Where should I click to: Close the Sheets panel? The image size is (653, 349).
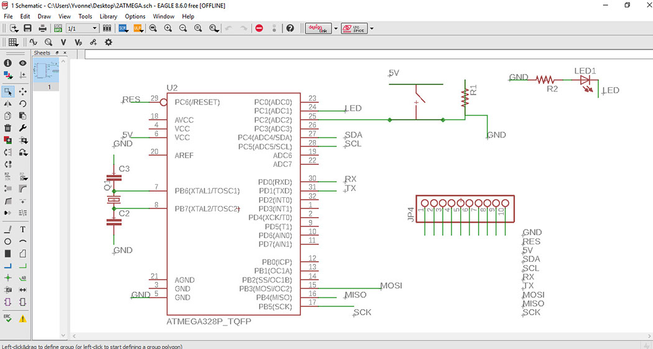(65, 53)
